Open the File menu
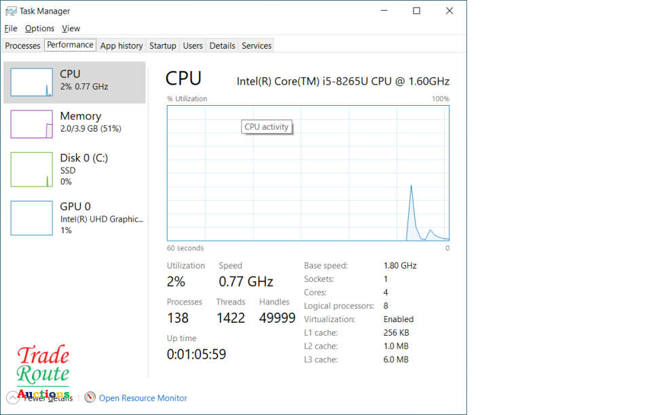The width and height of the screenshot is (645, 415). click(x=11, y=28)
